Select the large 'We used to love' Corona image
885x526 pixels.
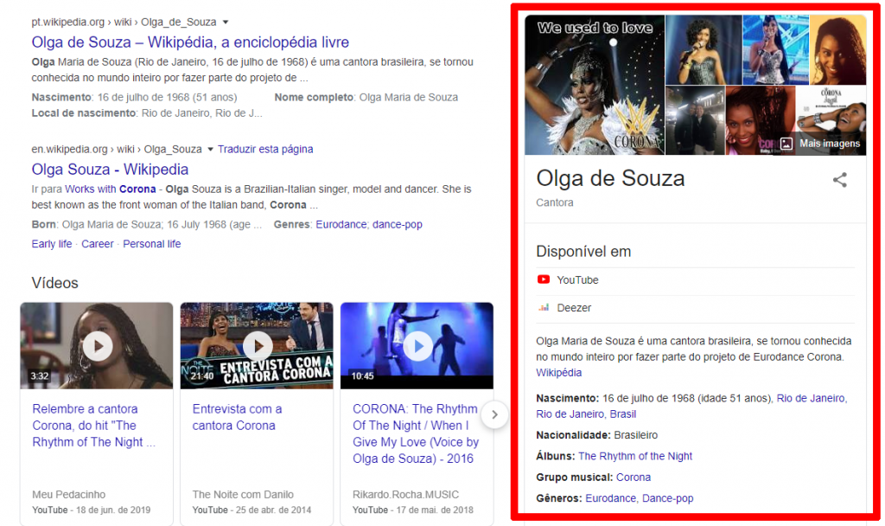point(595,85)
